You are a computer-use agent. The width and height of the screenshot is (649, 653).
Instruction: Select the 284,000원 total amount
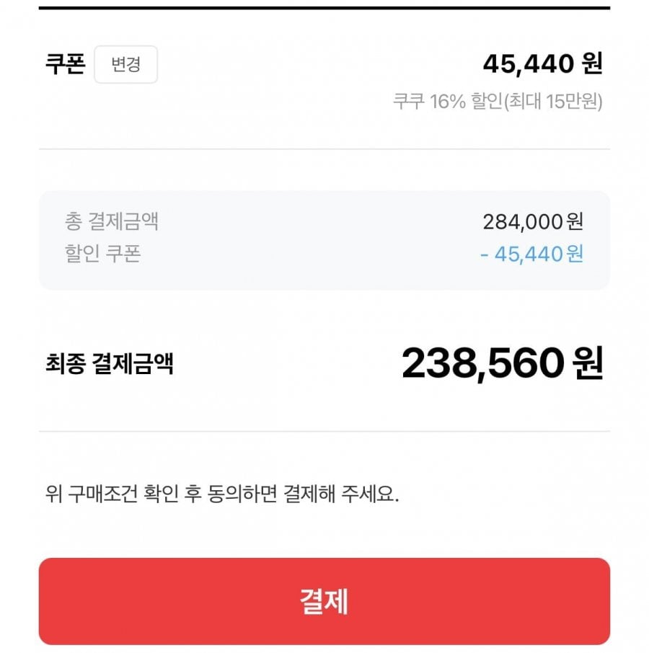tap(532, 221)
